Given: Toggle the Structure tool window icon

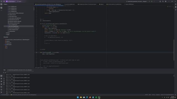Looking at the screenshot, I should tap(1, 8).
